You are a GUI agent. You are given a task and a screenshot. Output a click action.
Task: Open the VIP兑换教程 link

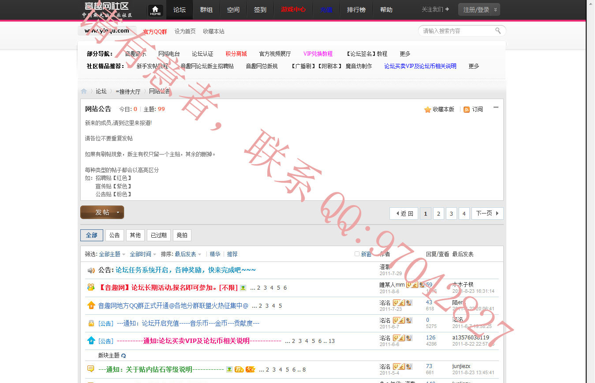[318, 54]
